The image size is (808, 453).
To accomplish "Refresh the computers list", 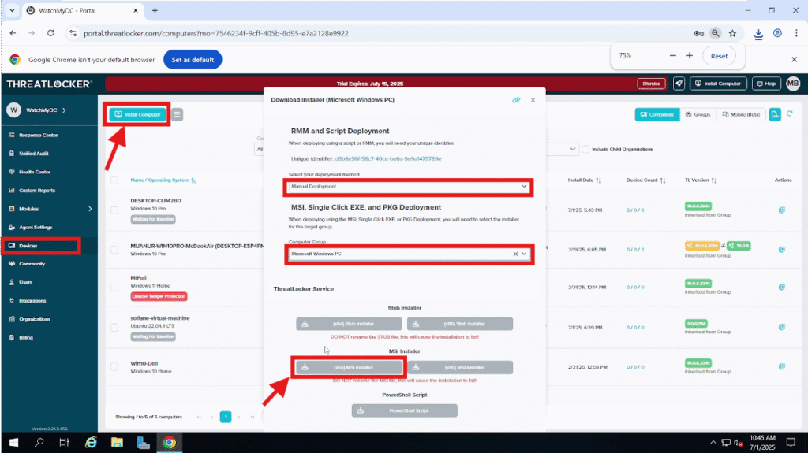I will pyautogui.click(x=789, y=113).
